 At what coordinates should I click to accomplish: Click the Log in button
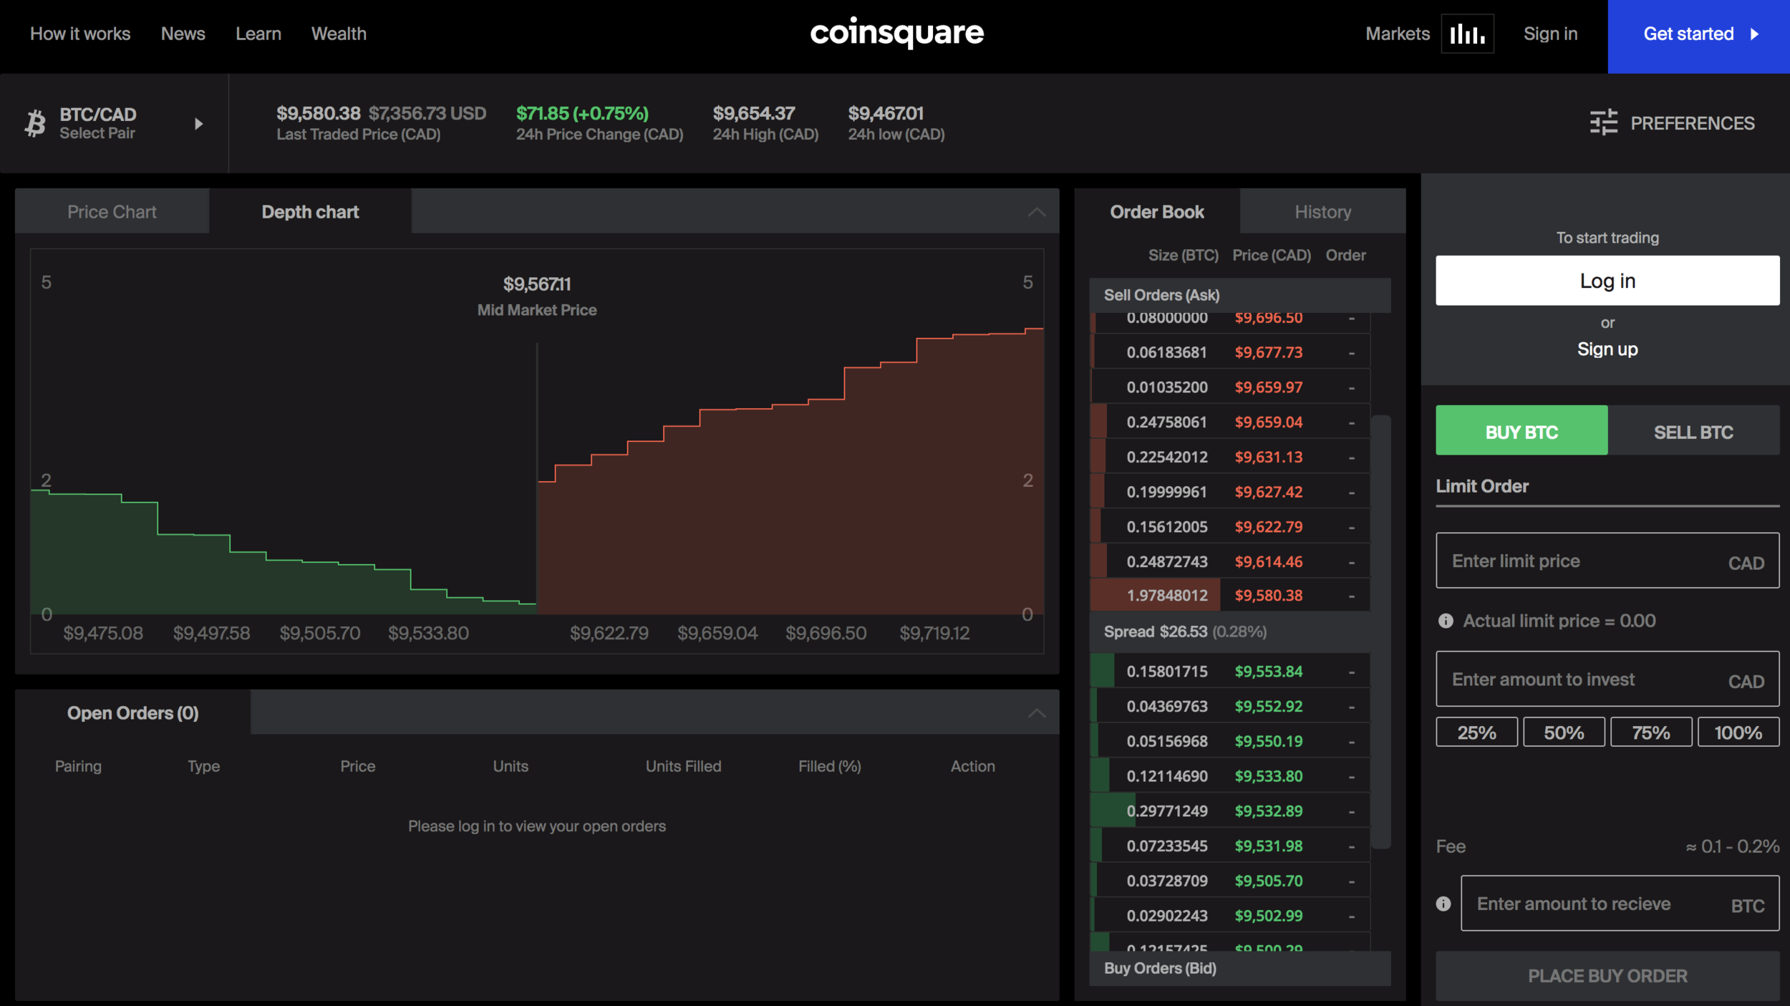(1607, 281)
